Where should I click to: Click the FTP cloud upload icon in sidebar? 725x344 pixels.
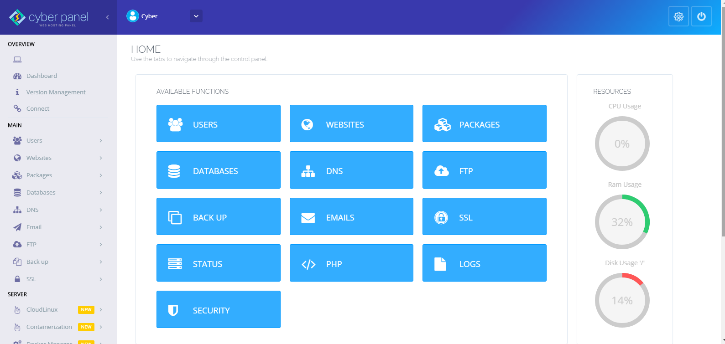click(x=17, y=244)
